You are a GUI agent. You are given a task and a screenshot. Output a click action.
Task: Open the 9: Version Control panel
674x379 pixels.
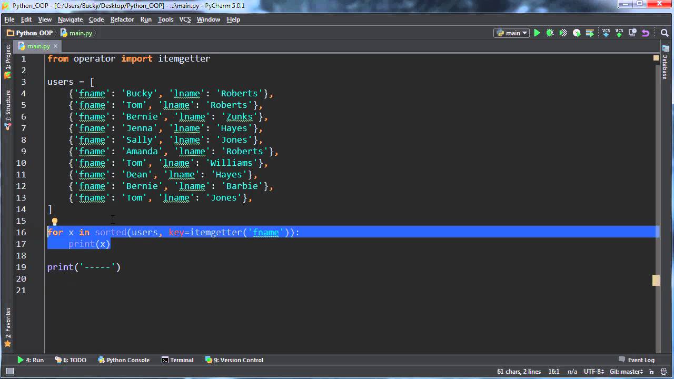pos(234,360)
